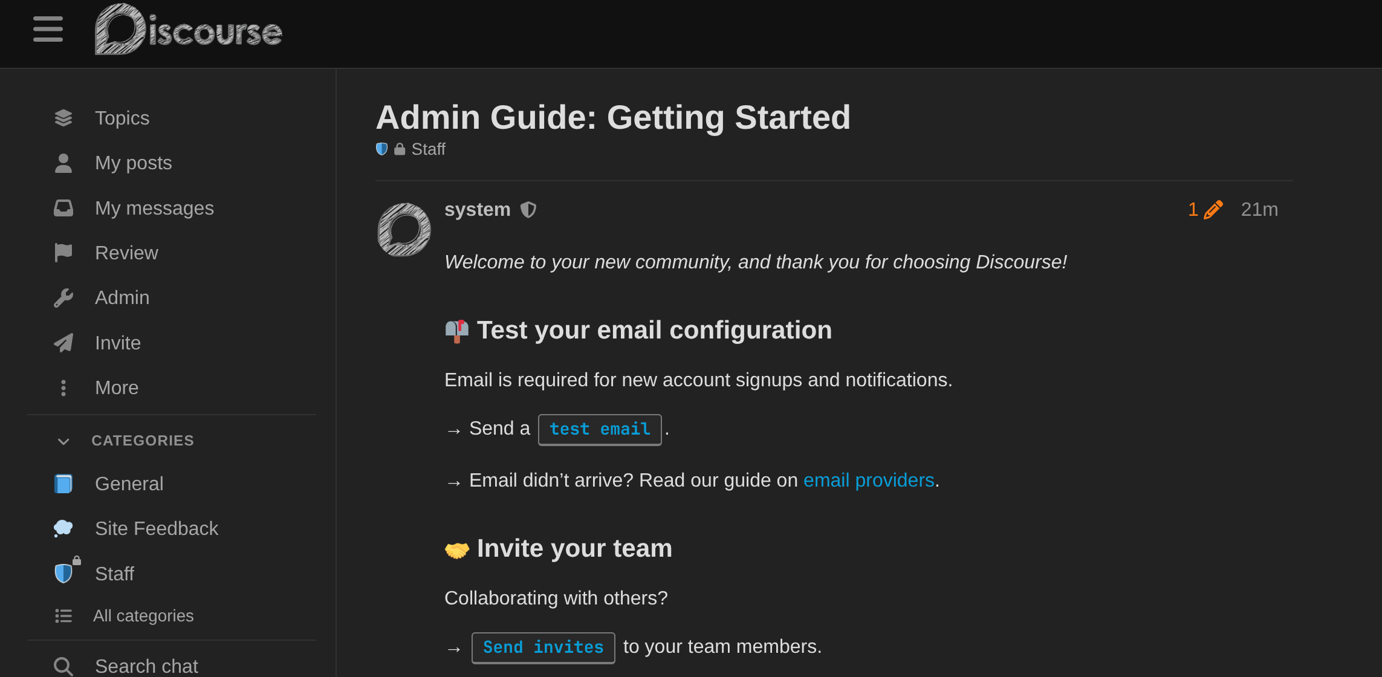Viewport: 1382px width, 677px height.
Task: Click the Search chat magnifier icon
Action: [62, 666]
